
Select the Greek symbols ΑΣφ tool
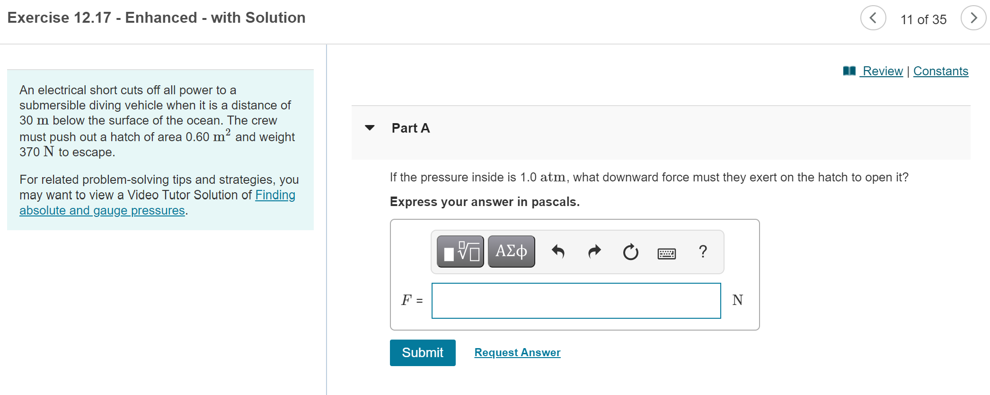511,251
